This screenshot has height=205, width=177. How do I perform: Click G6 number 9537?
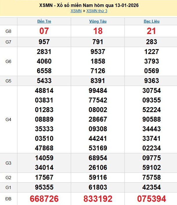[x=98, y=52]
